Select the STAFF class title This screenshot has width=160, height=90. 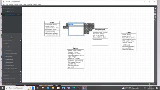pos(128,32)
